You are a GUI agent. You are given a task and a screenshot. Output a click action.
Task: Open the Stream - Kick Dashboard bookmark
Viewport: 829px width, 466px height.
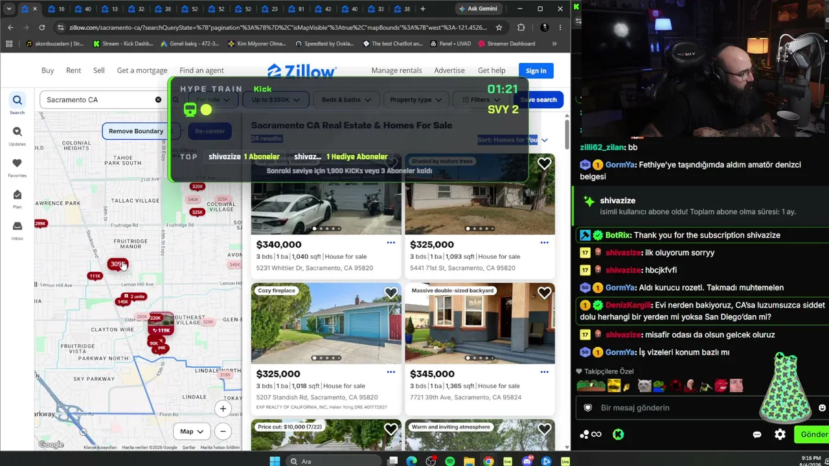[123, 44]
